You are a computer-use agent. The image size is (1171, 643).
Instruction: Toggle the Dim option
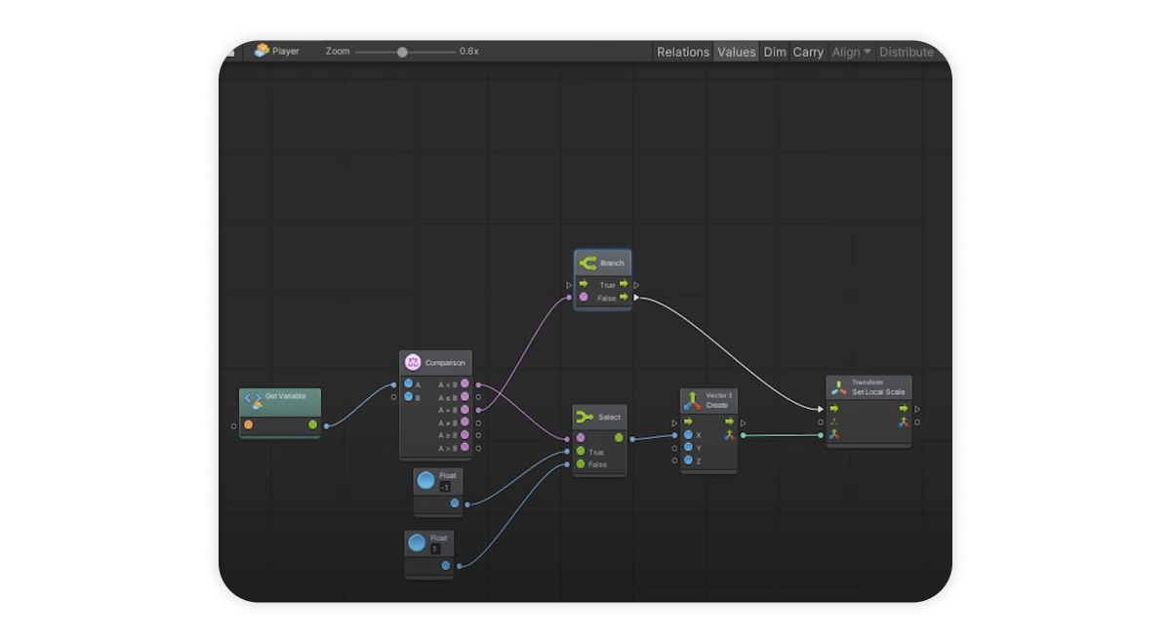pos(775,52)
